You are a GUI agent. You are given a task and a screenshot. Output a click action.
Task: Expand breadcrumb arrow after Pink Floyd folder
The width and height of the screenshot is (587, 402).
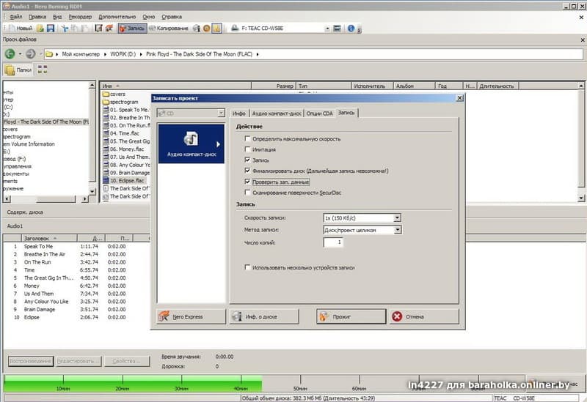(x=258, y=54)
